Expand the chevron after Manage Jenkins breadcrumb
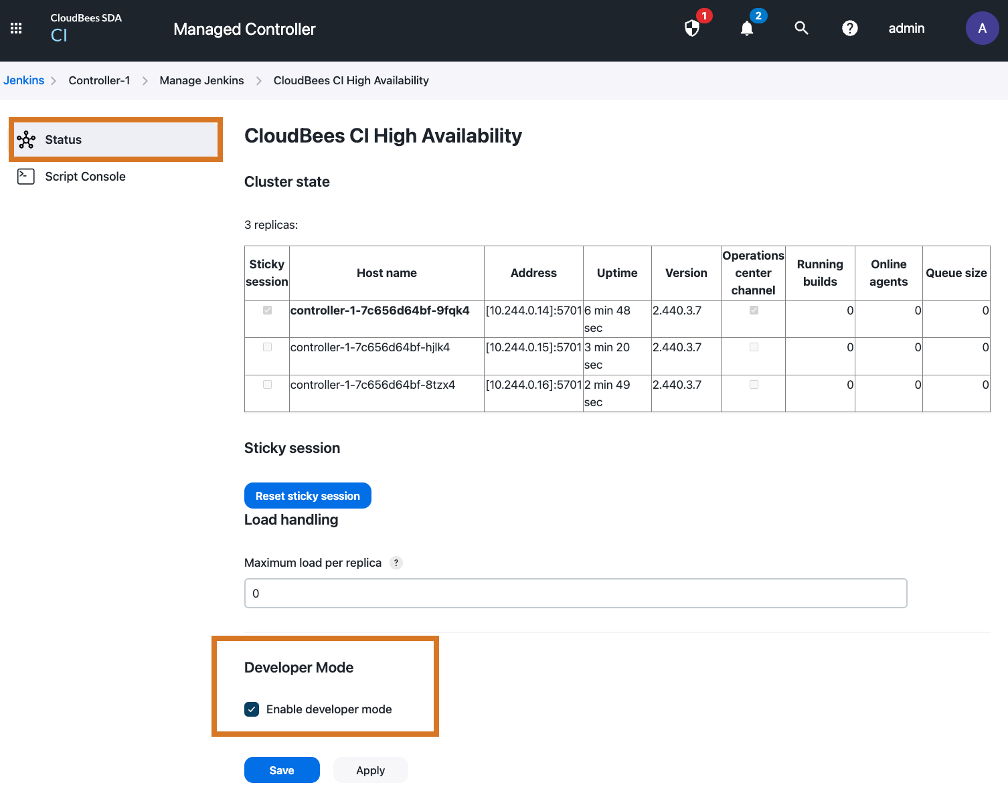The width and height of the screenshot is (1008, 799). (258, 81)
